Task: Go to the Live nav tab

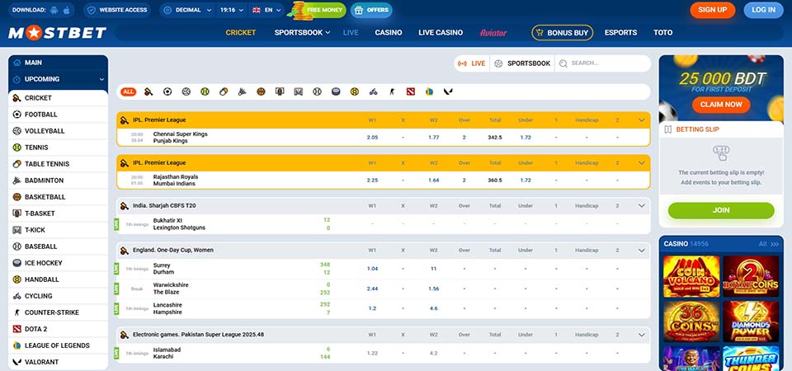Action: click(351, 33)
